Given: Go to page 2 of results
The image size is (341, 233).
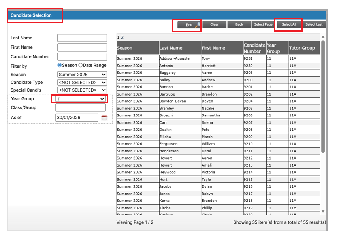Looking at the screenshot, I should point(122,37).
